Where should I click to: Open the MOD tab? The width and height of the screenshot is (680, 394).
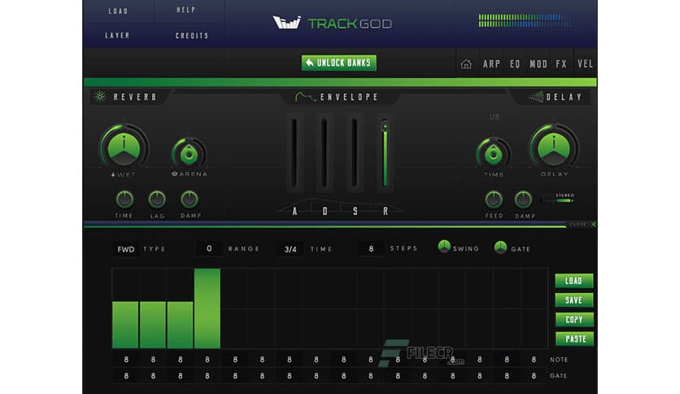coord(538,63)
